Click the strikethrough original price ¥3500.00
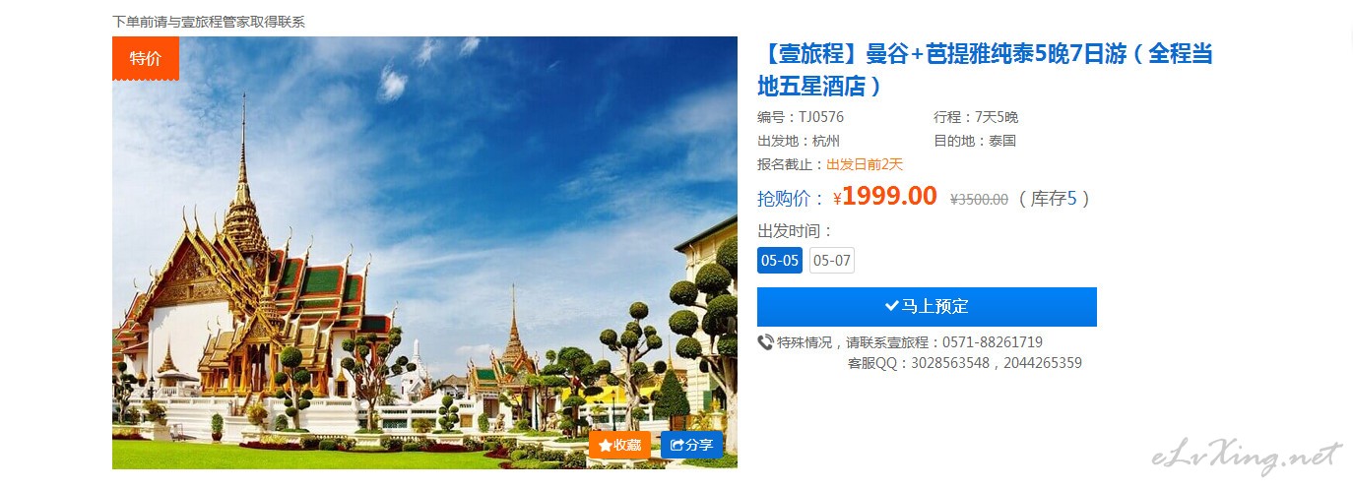 click(979, 199)
